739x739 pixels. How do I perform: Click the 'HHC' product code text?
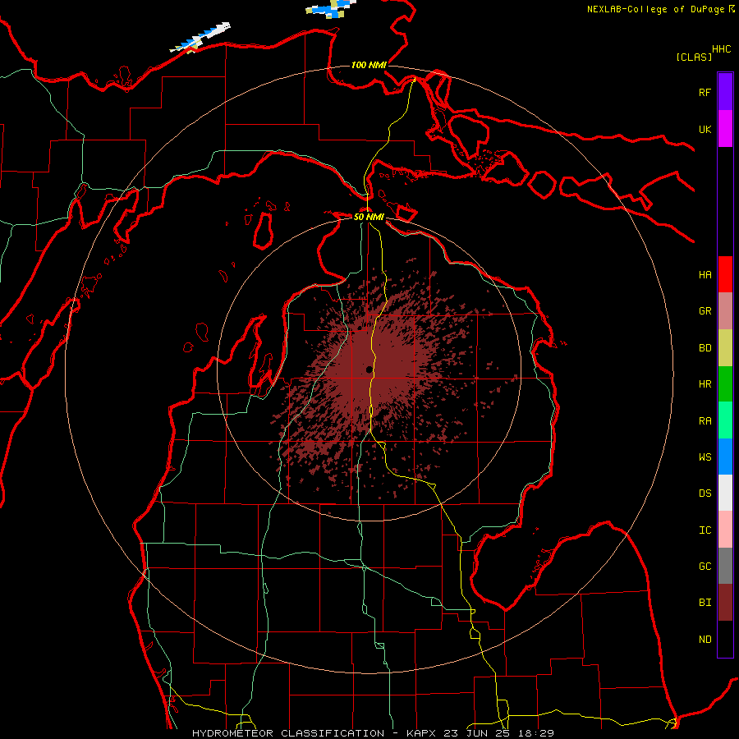(721, 49)
